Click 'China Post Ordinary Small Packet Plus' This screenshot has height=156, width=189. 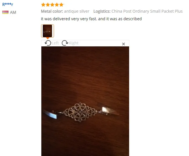(x=147, y=11)
